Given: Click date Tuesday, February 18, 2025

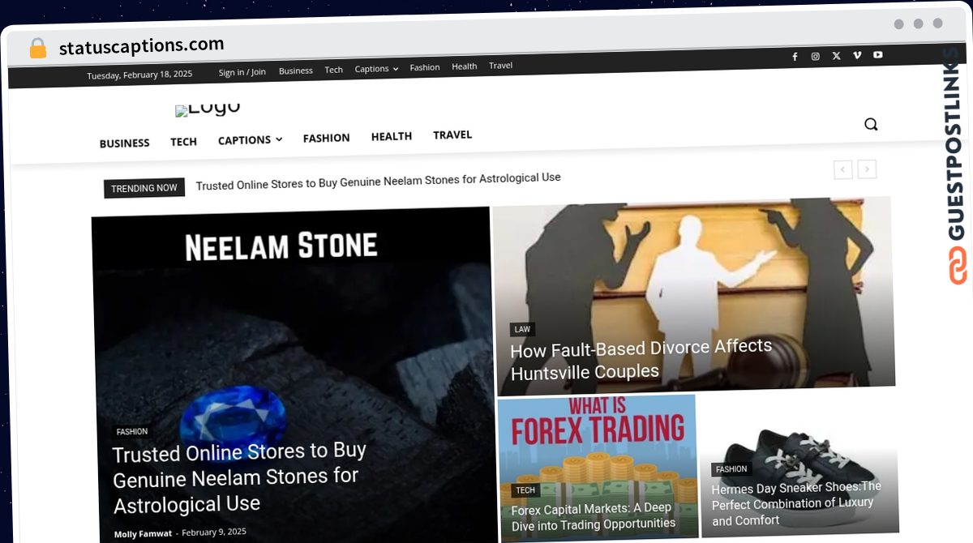Looking at the screenshot, I should tap(139, 75).
